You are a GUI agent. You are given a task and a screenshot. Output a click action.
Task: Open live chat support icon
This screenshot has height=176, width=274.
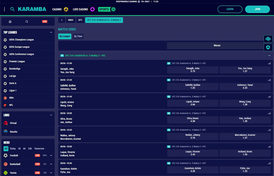pyautogui.click(x=268, y=39)
